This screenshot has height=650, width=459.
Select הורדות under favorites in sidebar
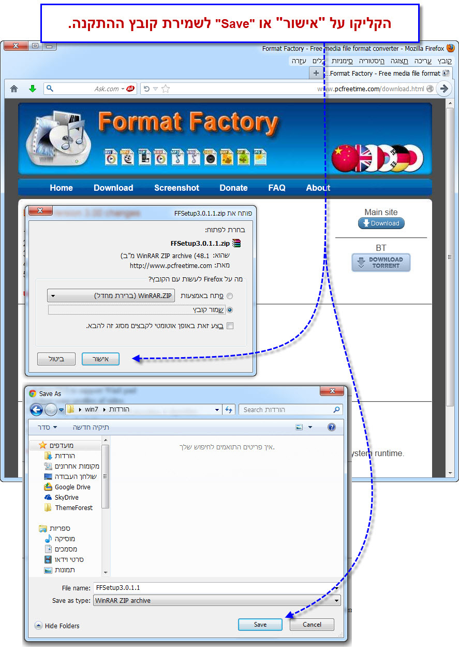click(60, 456)
